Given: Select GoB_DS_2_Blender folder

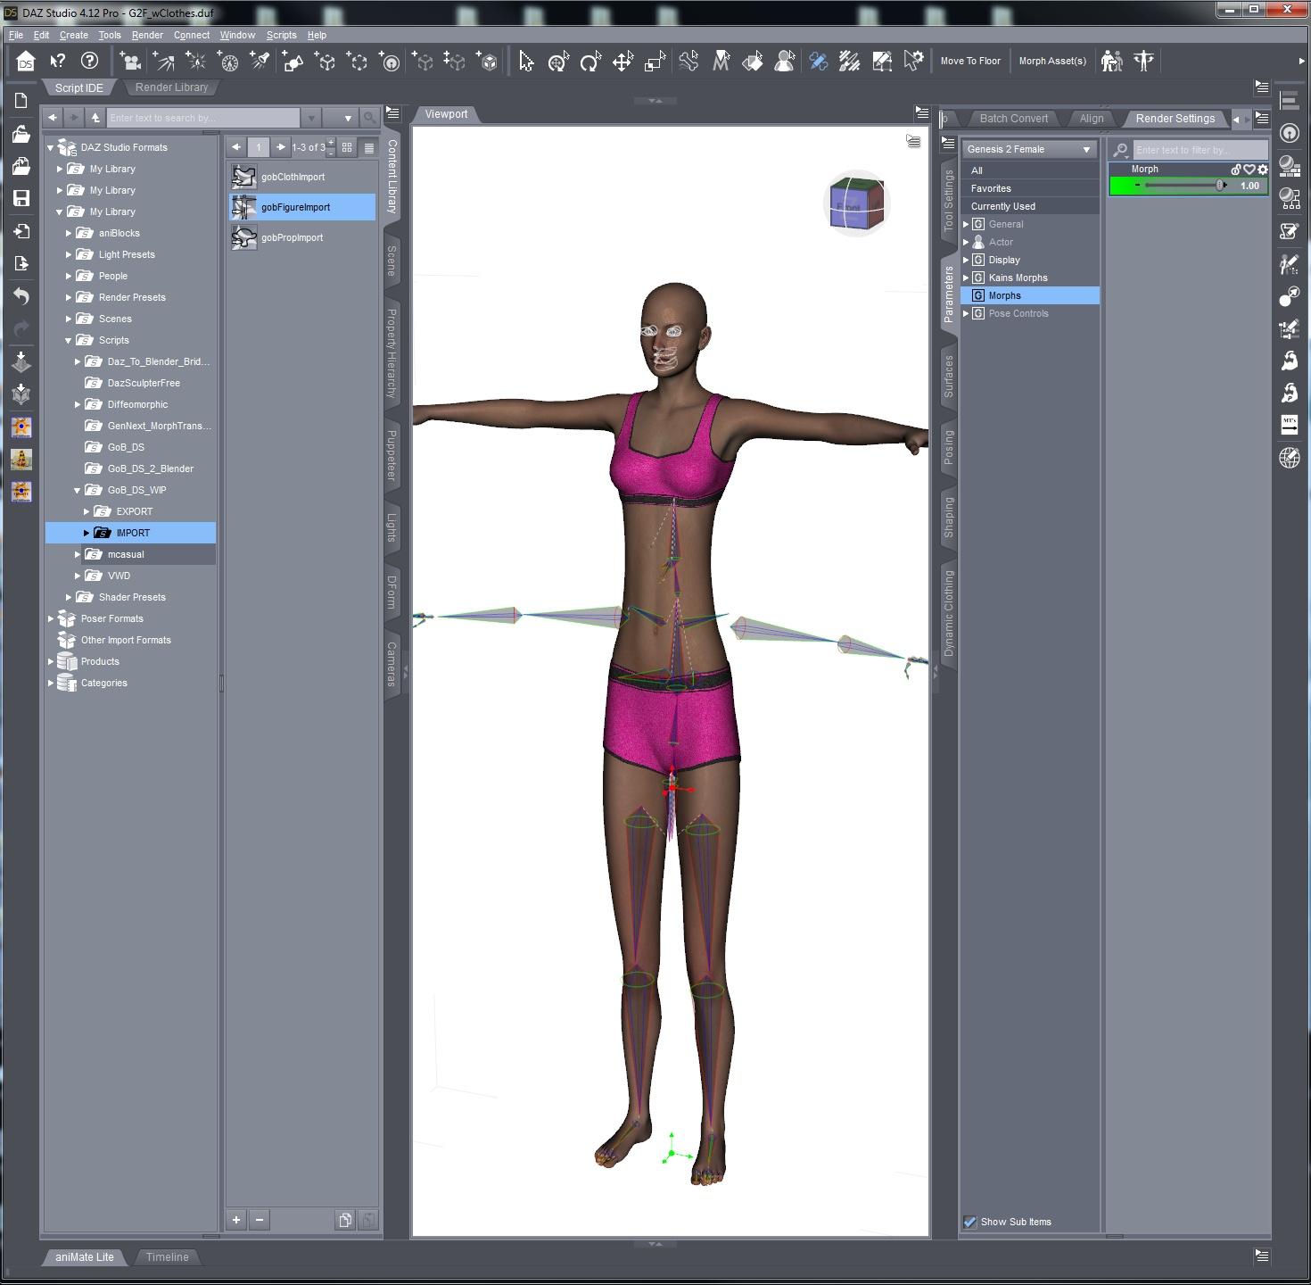Looking at the screenshot, I should tap(150, 468).
